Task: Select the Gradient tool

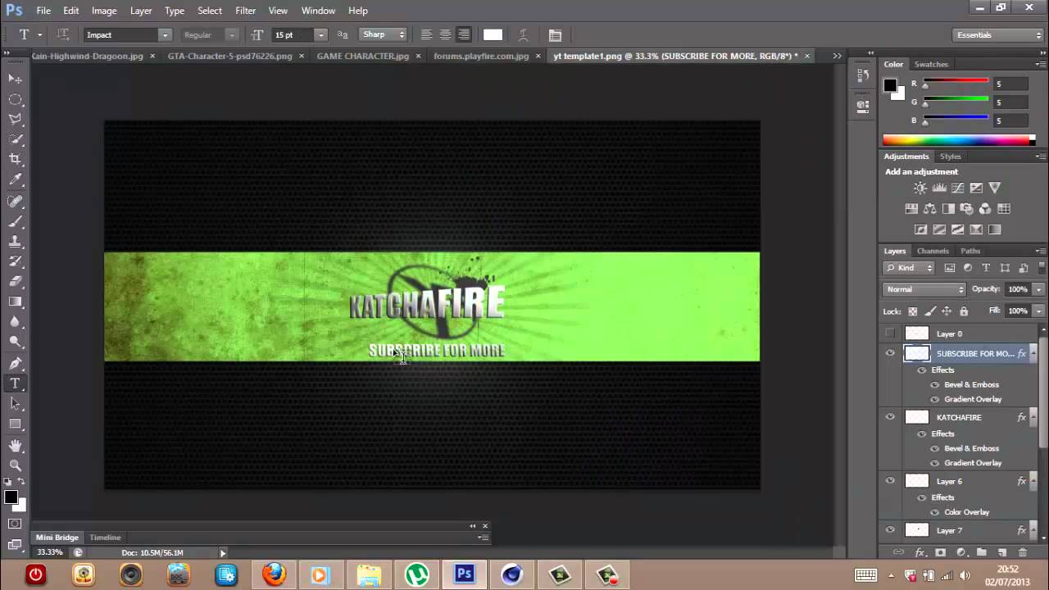Action: pos(15,302)
